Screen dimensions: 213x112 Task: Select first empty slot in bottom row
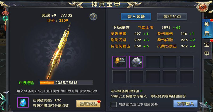coord(119,77)
